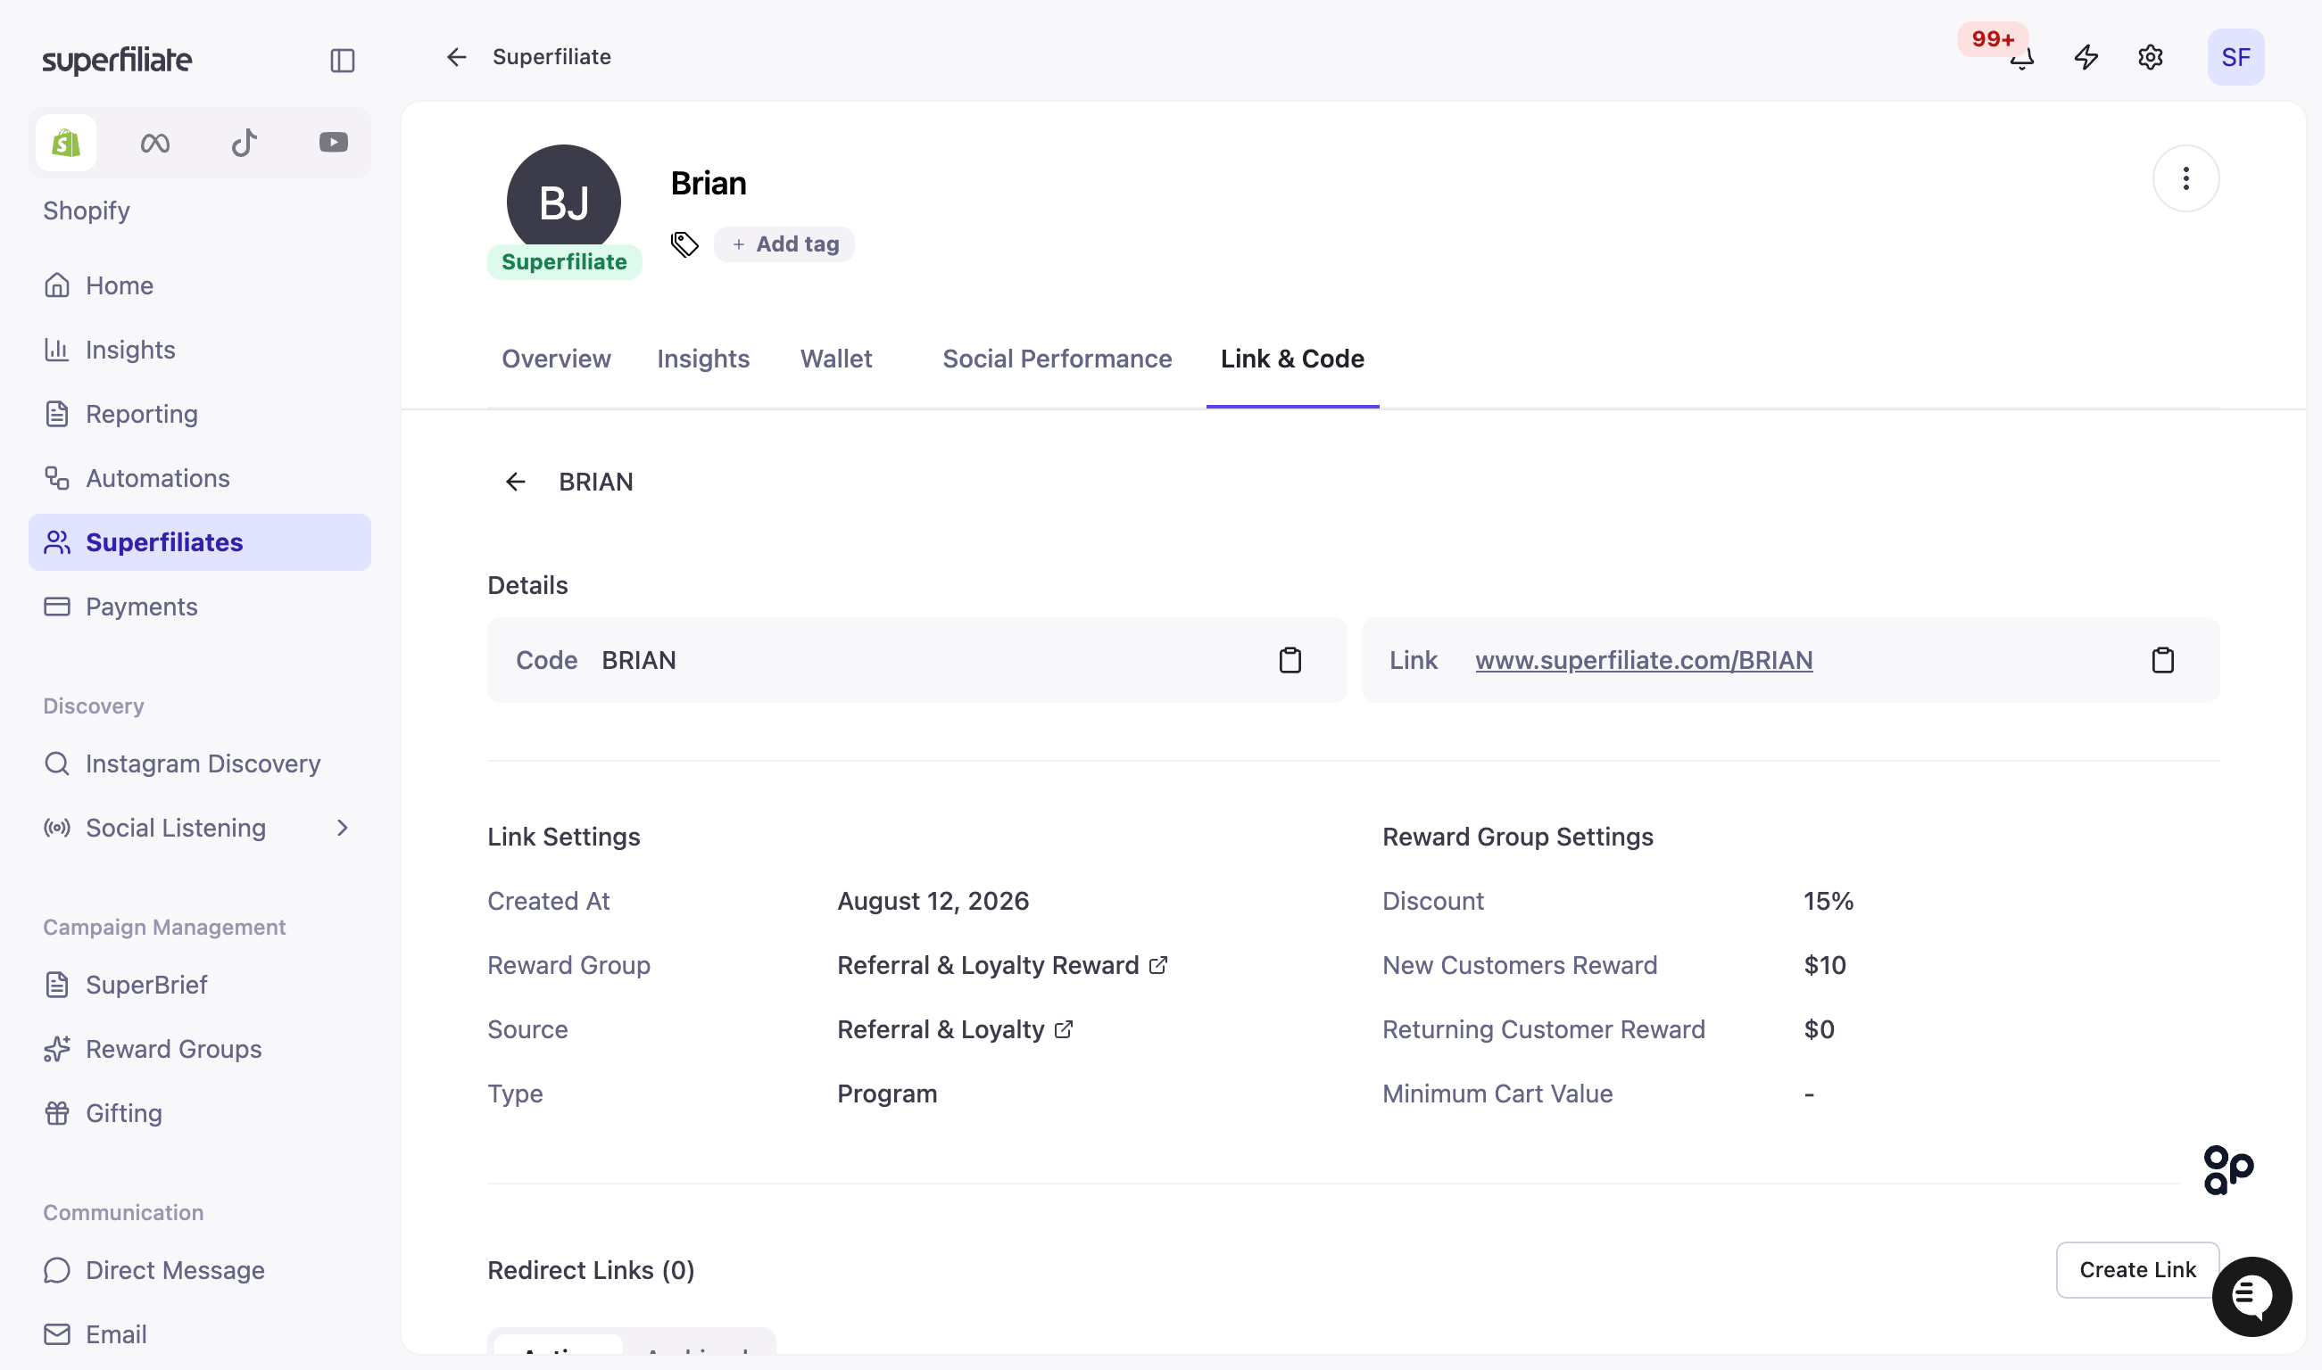The height and width of the screenshot is (1370, 2322).
Task: Click the Referral & Loyalty source text
Action: (941, 1029)
